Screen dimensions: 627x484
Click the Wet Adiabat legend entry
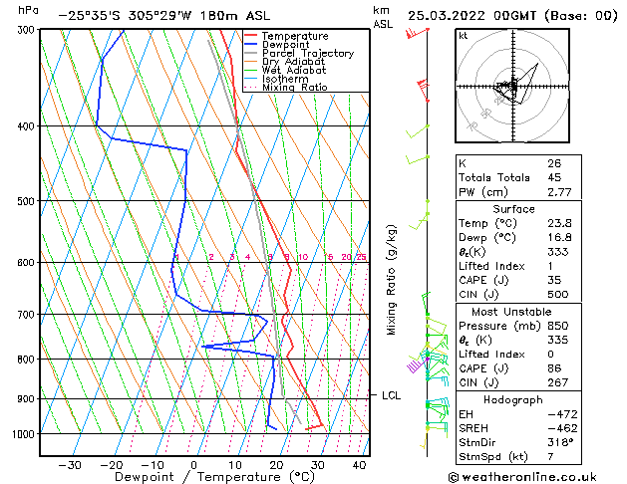(285, 70)
